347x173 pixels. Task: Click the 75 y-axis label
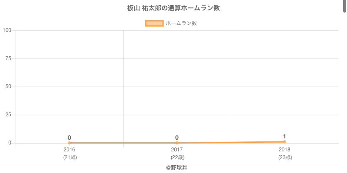pyautogui.click(x=8, y=58)
